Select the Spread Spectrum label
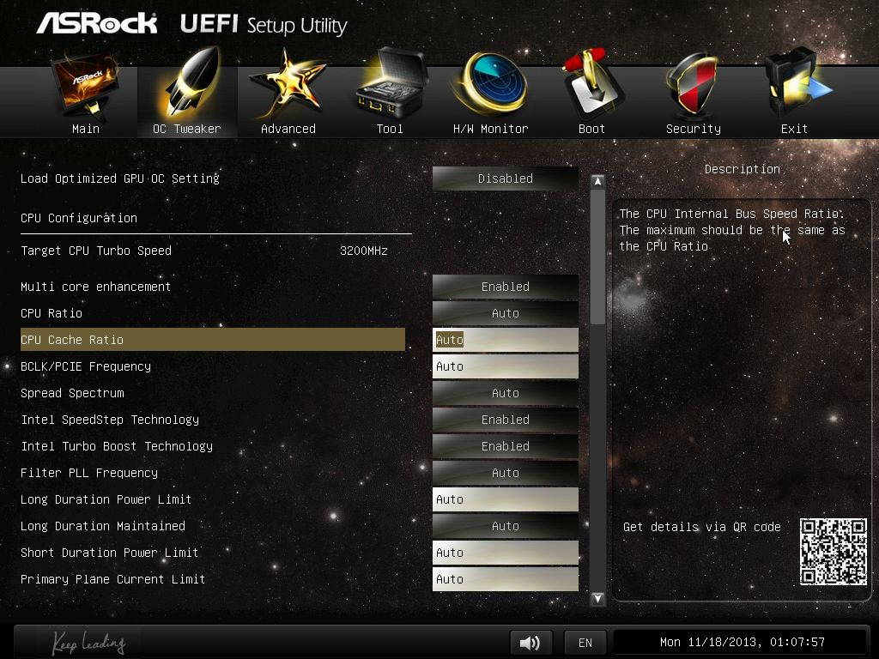The image size is (879, 659). pos(72,393)
